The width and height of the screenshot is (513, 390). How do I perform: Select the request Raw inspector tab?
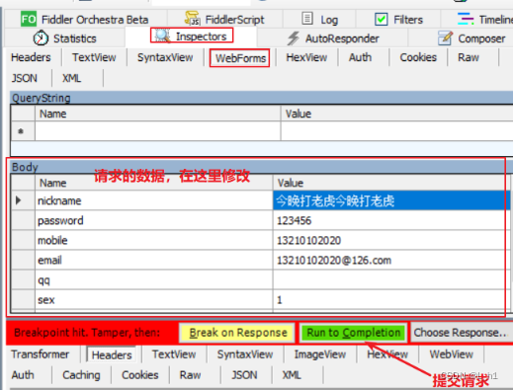[x=469, y=57]
